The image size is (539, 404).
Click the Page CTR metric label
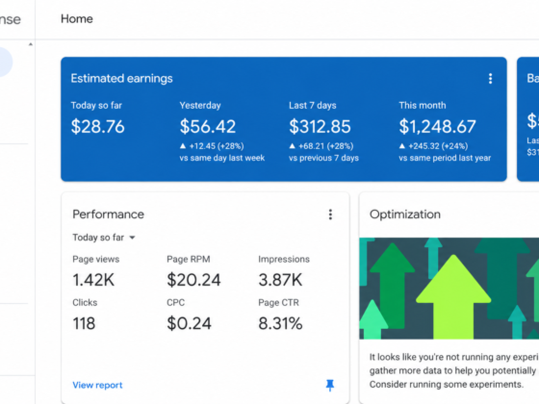coord(279,303)
